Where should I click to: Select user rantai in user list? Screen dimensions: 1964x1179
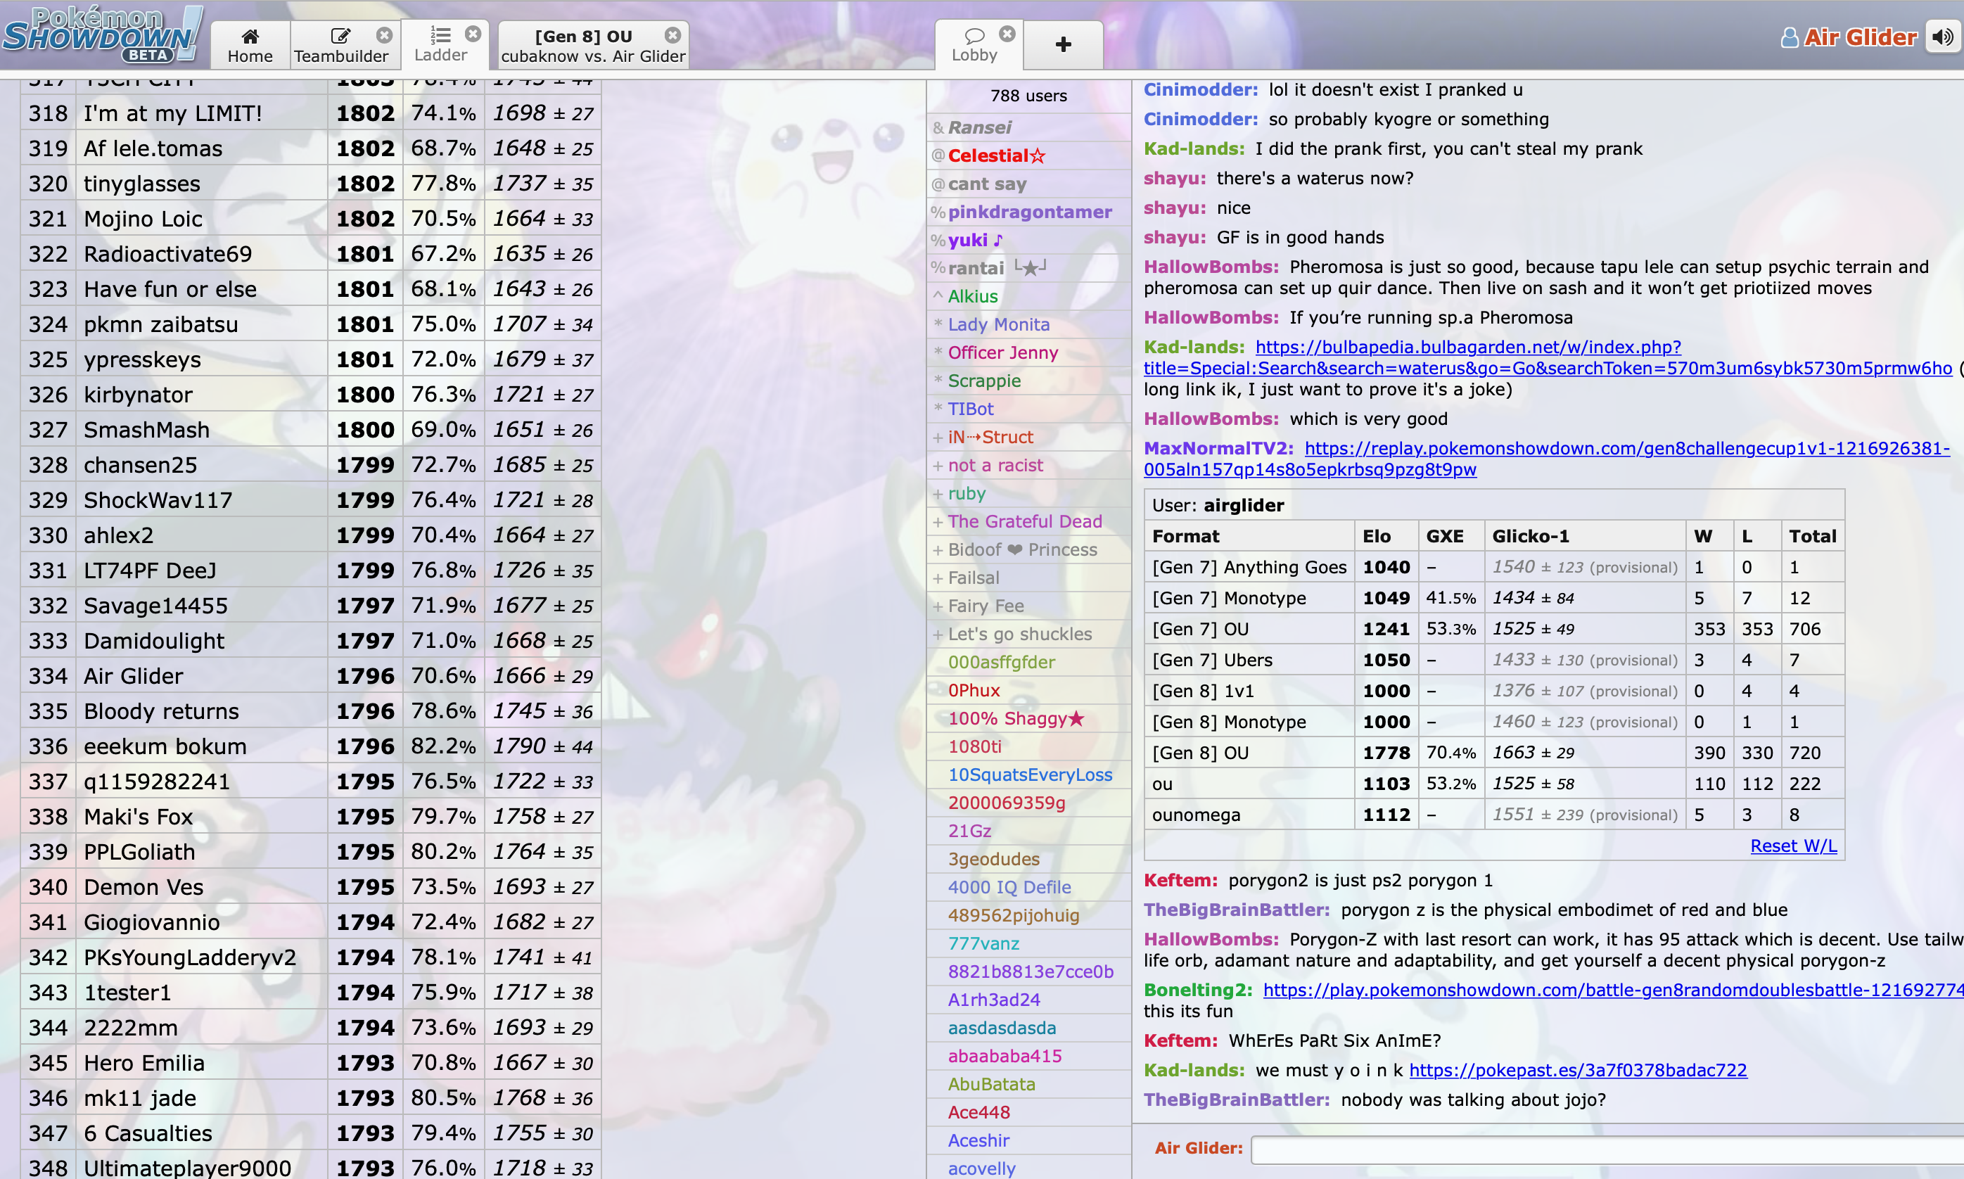tap(1030, 268)
